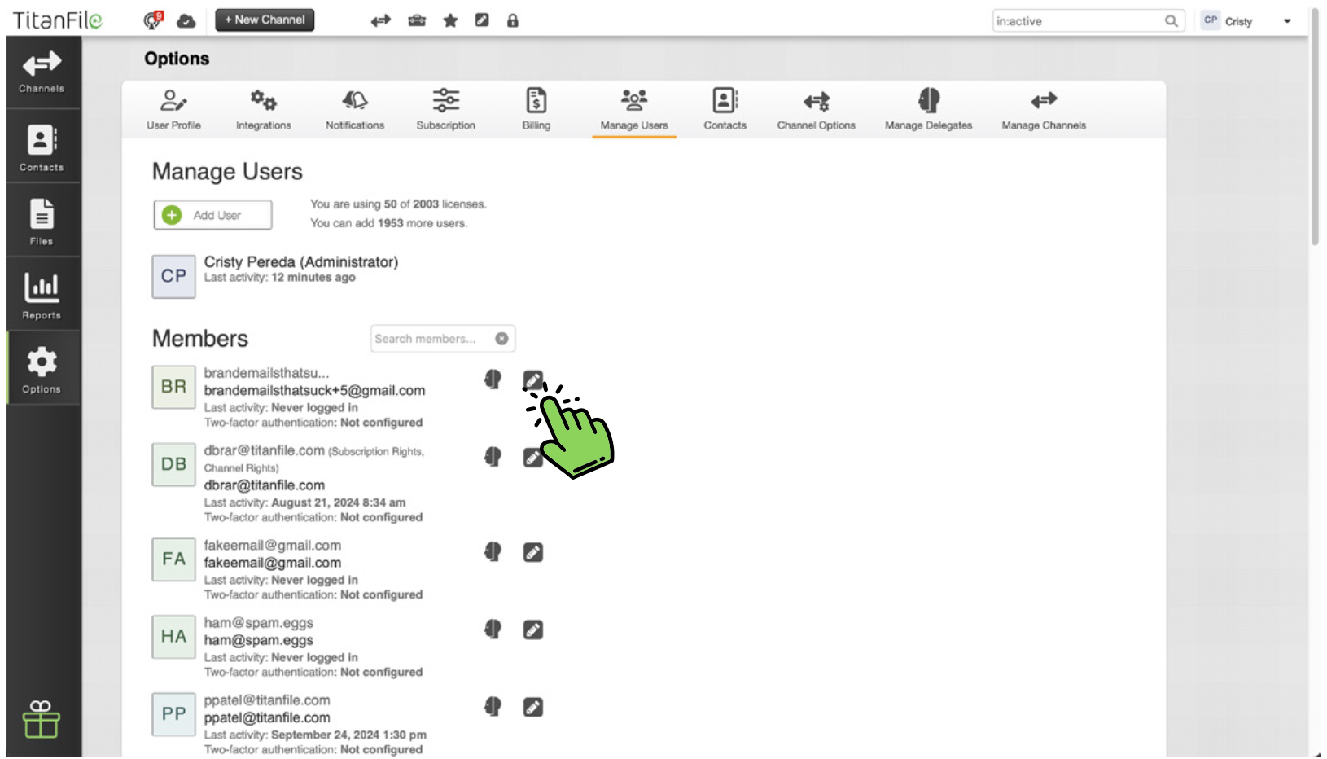Click delegate icon for dbrar@titanfile.com
The width and height of the screenshot is (1327, 759).
click(493, 457)
